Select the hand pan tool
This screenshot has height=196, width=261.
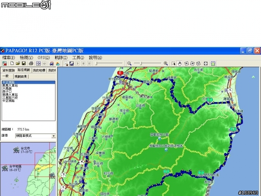pyautogui.click(x=179, y=64)
